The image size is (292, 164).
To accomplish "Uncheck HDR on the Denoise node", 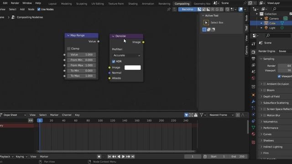I will tap(114, 61).
